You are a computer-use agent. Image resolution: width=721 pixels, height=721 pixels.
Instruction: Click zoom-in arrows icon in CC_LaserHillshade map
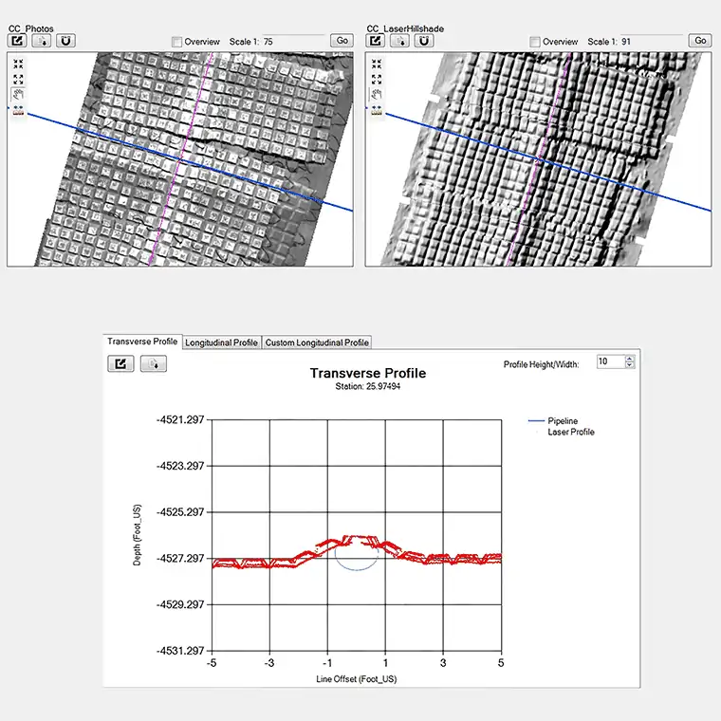[376, 64]
